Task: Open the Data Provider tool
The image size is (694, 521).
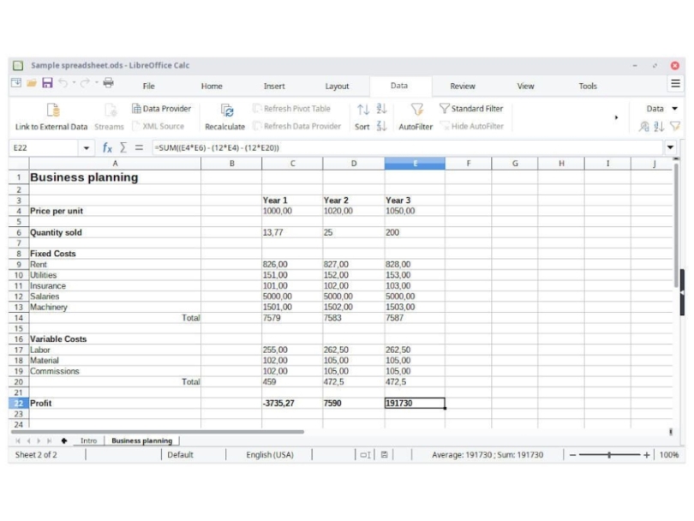Action: pos(162,108)
